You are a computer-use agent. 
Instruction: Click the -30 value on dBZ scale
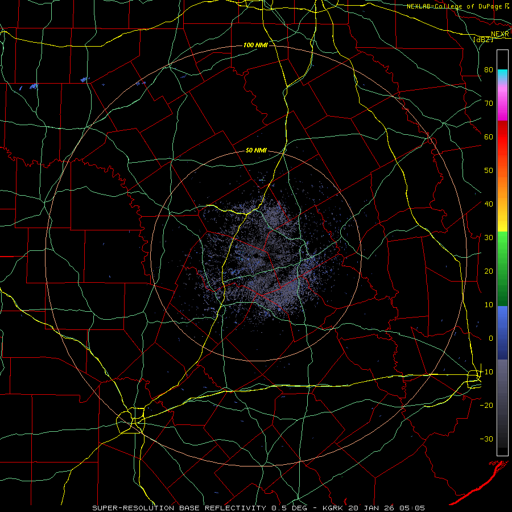tap(486, 439)
